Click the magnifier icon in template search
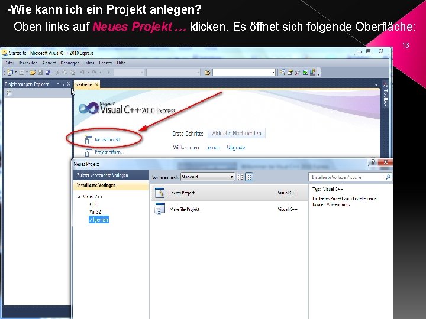Image resolution: width=426 pixels, height=319 pixels. click(x=388, y=177)
